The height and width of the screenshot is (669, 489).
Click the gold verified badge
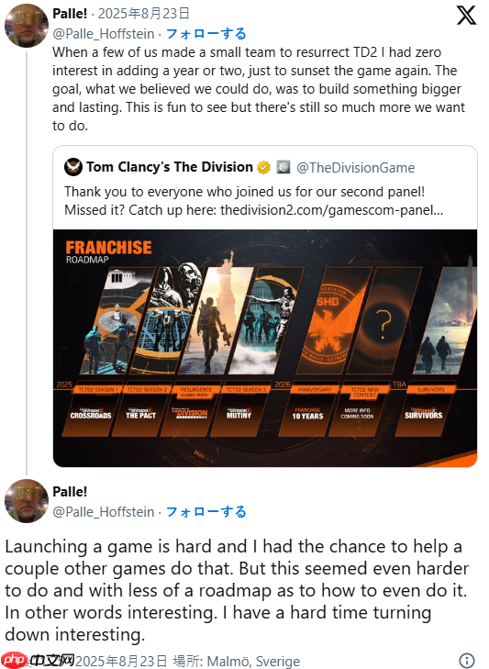[x=263, y=167]
